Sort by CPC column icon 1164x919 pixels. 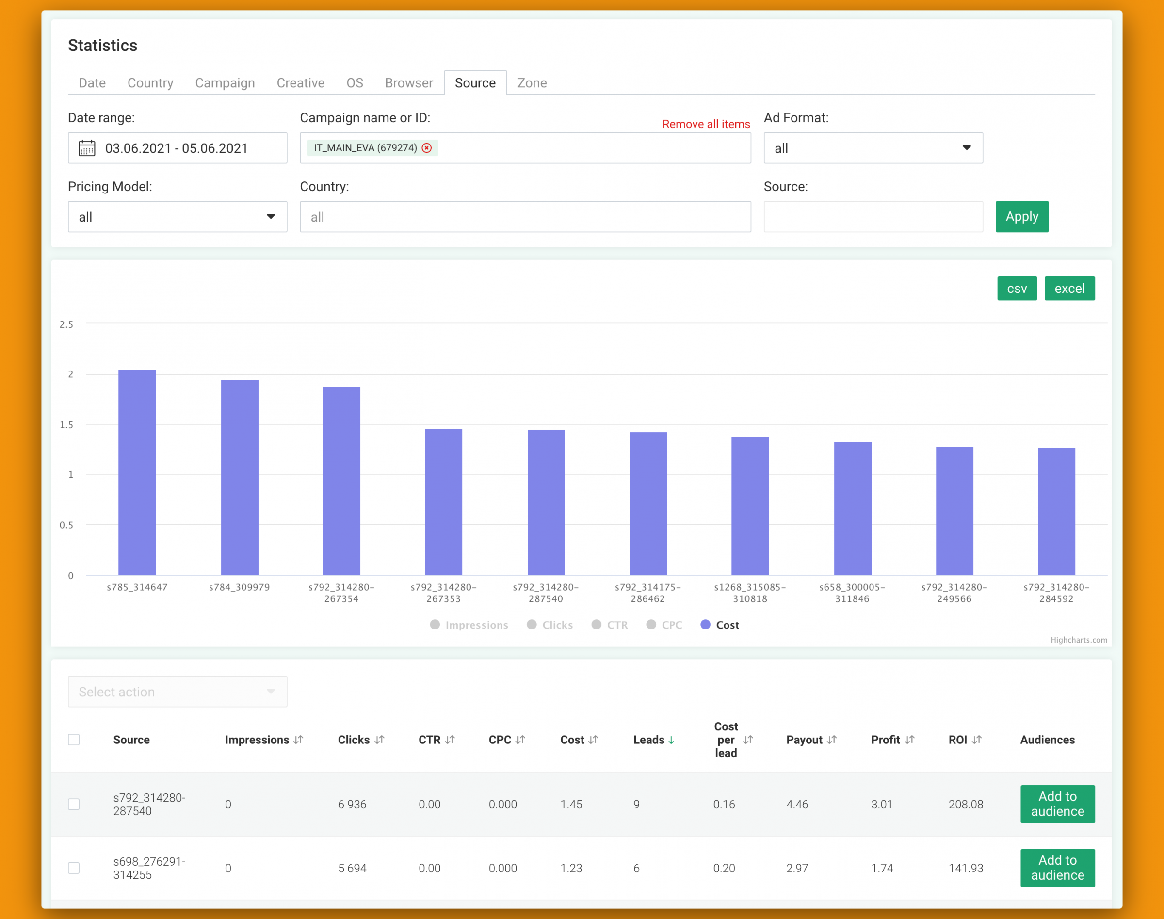coord(520,740)
